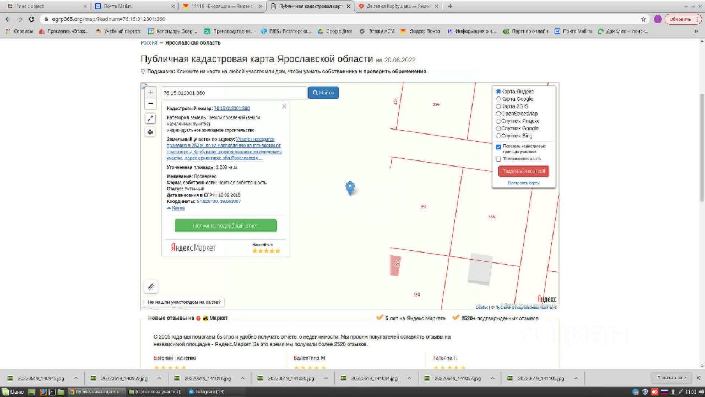
Task: Select Спутник Google radio option
Action: coord(498,128)
